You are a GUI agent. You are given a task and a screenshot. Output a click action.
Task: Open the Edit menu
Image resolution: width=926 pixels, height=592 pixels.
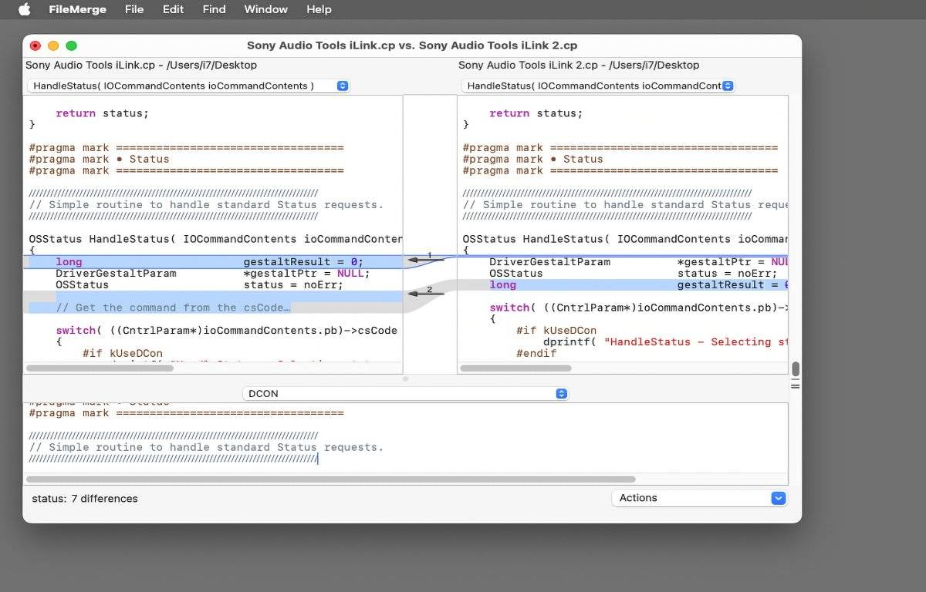(173, 9)
